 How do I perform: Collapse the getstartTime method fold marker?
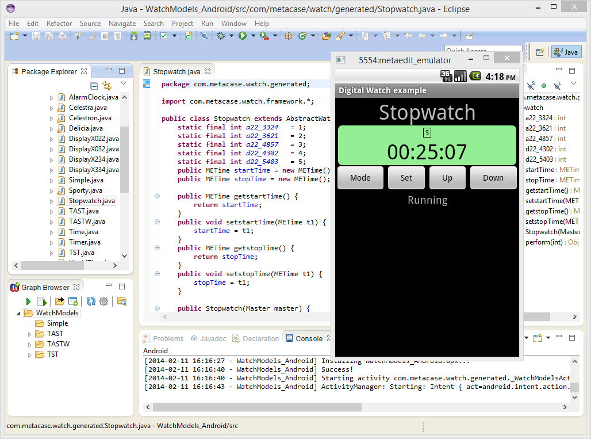pos(157,196)
